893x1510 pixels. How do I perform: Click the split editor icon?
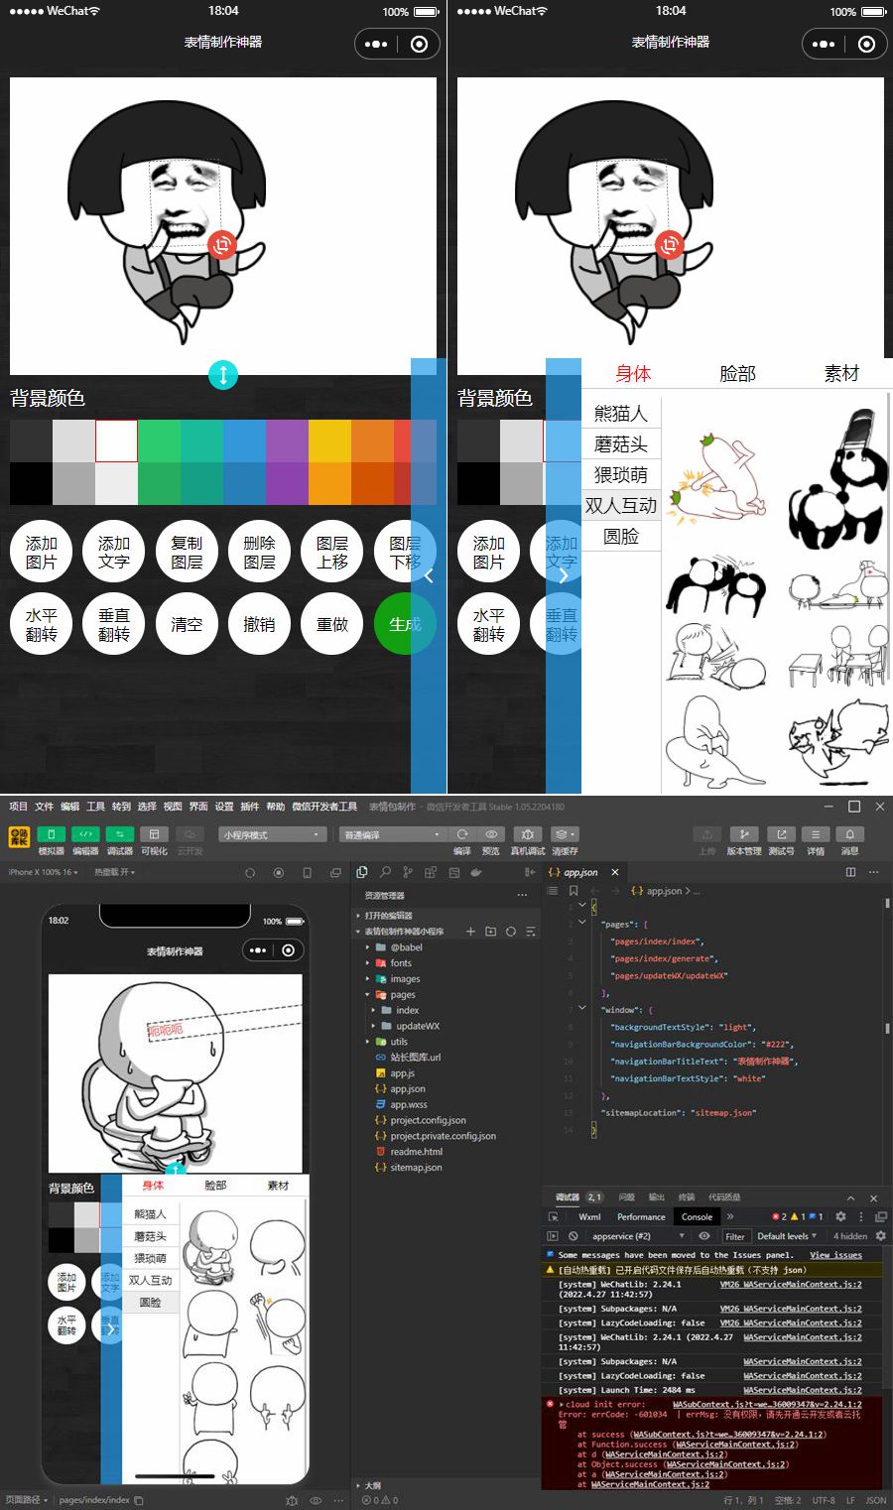(x=850, y=872)
